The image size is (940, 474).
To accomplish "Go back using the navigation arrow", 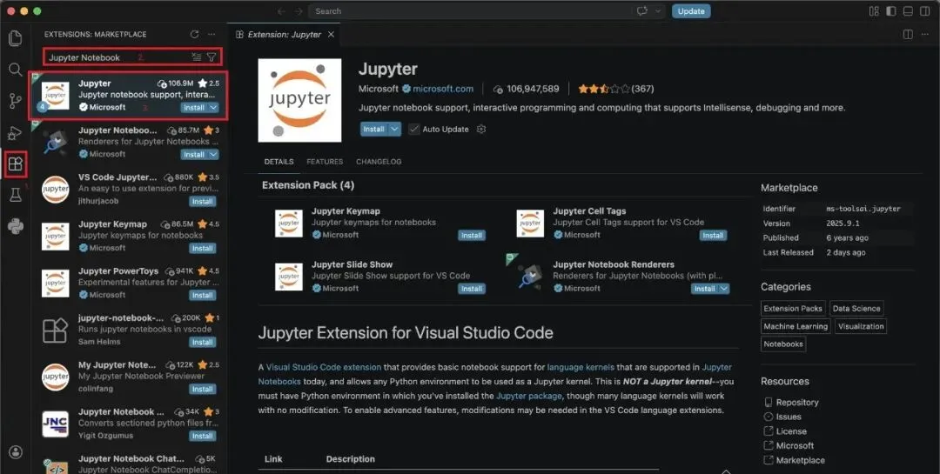I will 282,11.
